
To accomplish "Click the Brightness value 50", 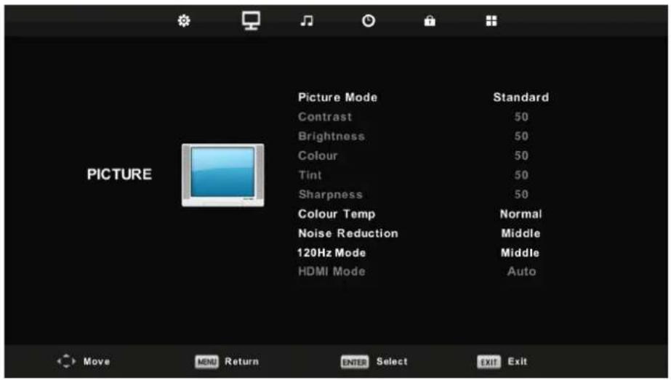I will pyautogui.click(x=521, y=136).
